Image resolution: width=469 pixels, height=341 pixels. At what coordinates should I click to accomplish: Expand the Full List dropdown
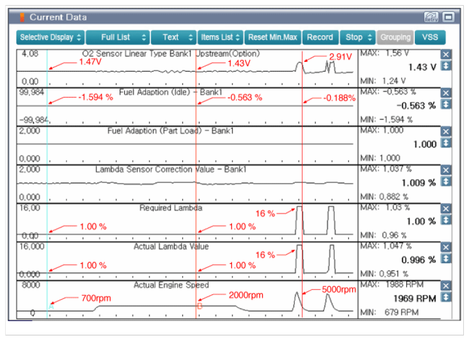[x=118, y=38]
